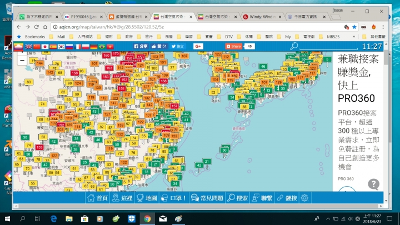Click the orange Share button

pos(233,47)
